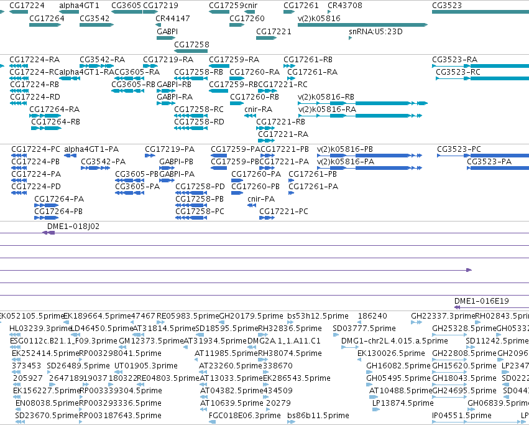Screen dimensions: 529x425
Task: Click EST bs86b11.5prime
Action: 318,416
